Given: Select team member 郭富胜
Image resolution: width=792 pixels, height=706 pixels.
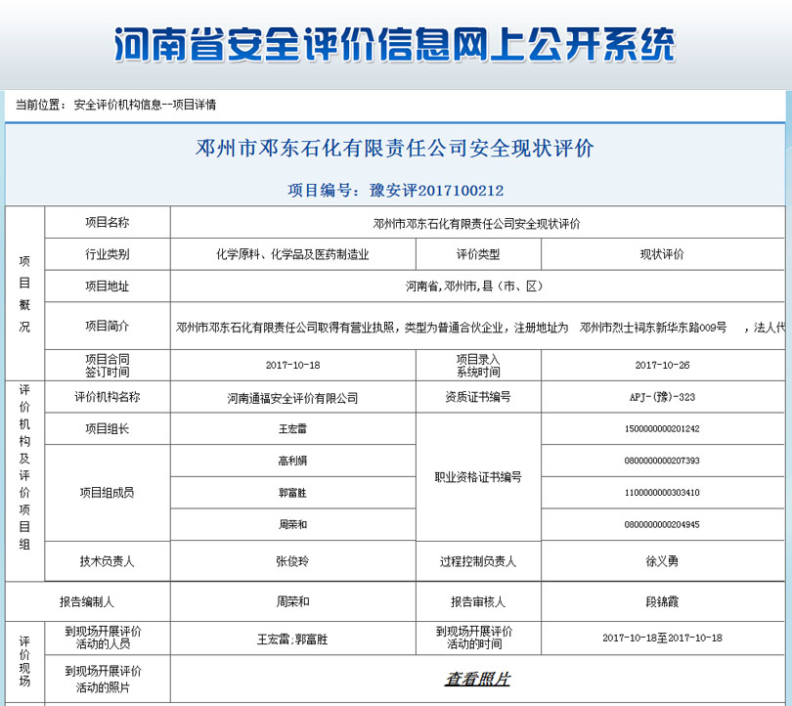Looking at the screenshot, I should (293, 493).
